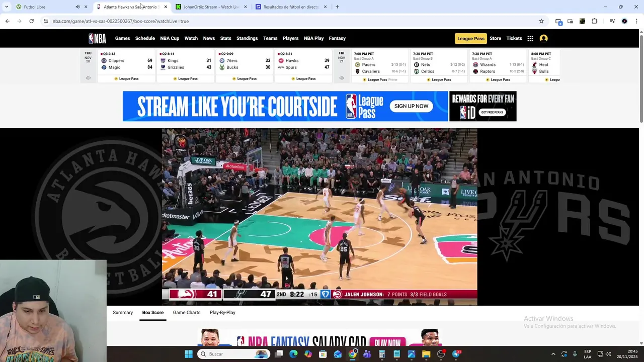Click the screen-share icon with blue badge
The height and width of the screenshot is (362, 644).
coord(558,21)
